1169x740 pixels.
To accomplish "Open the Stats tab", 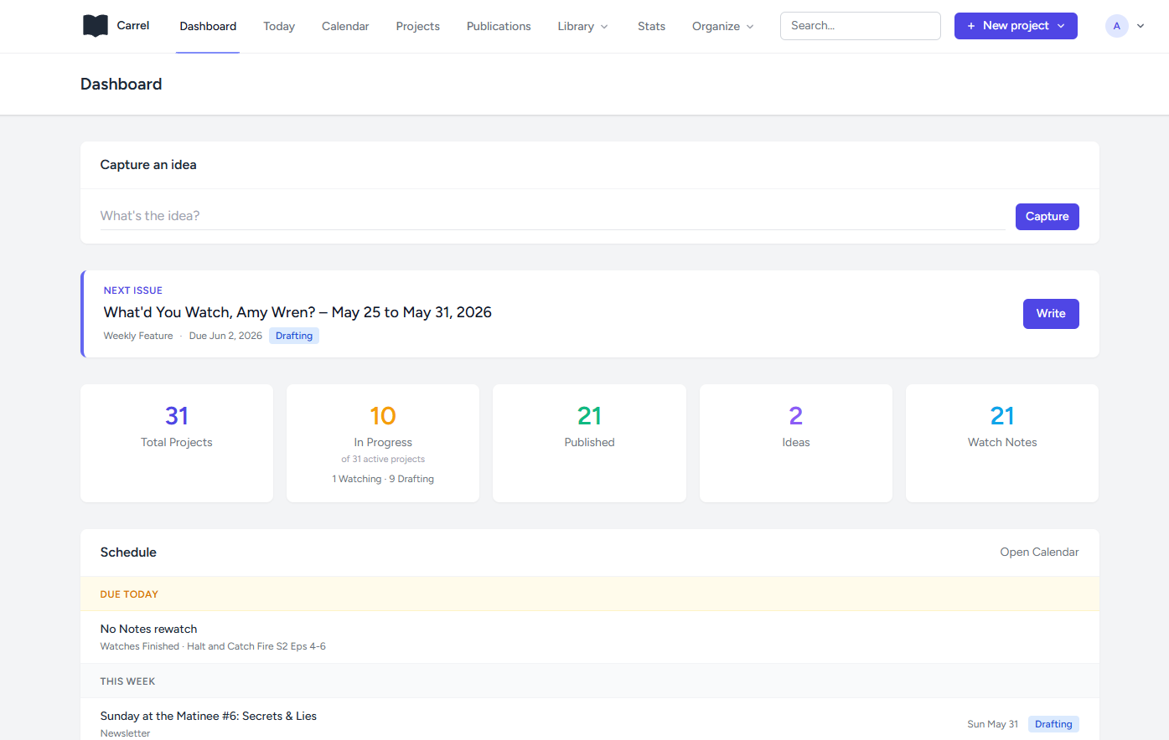I will pyautogui.click(x=651, y=26).
